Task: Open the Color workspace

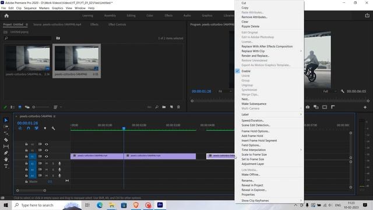Action: click(x=150, y=16)
